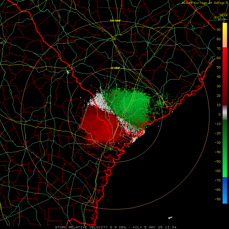This screenshot has height=229, width=229.
Task: Select the "[KT]" units label above the scale
Action: (217, 18)
